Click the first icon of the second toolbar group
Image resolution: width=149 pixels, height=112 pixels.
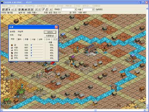20,9
